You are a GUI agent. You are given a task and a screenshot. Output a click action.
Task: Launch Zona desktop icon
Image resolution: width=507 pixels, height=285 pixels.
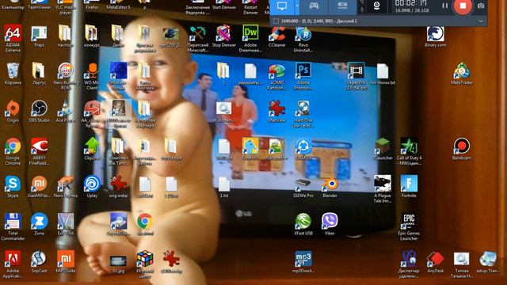(x=39, y=224)
